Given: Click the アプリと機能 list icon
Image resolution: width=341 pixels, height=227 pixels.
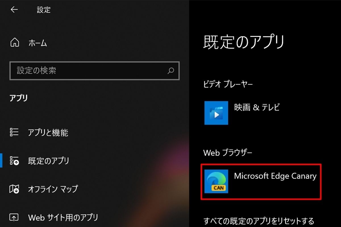Looking at the screenshot, I should pyautogui.click(x=14, y=132).
